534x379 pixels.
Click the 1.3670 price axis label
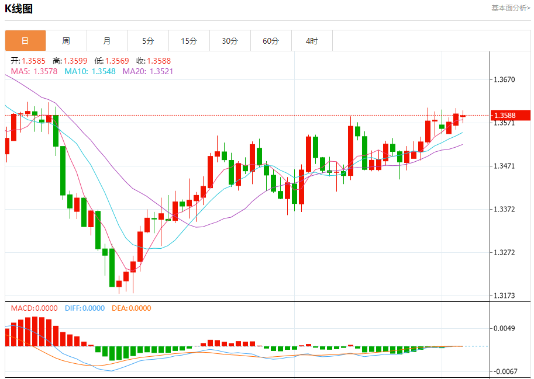coord(504,79)
